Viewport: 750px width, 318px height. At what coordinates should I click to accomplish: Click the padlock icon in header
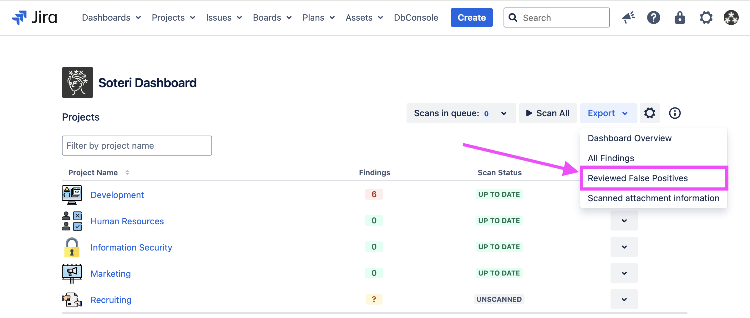(x=680, y=17)
